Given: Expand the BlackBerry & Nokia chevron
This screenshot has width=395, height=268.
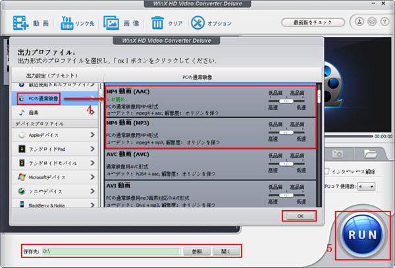Looking at the screenshot, I should pos(92,205).
